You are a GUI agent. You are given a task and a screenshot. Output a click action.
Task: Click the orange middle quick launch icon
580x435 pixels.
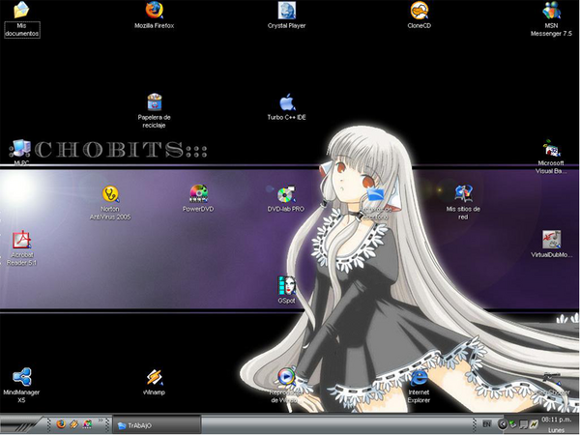(x=74, y=424)
